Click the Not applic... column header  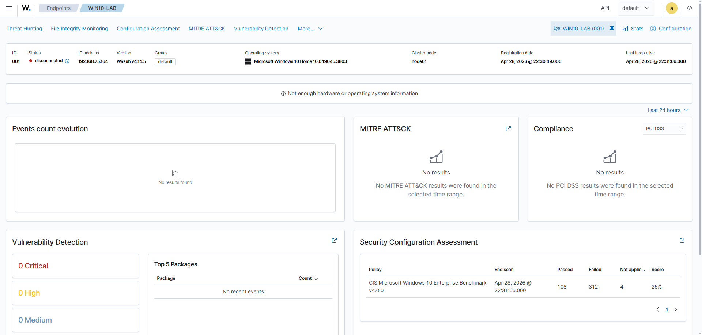[633, 270]
